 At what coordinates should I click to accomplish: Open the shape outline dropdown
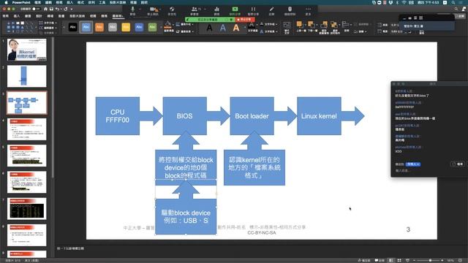tap(185, 24)
